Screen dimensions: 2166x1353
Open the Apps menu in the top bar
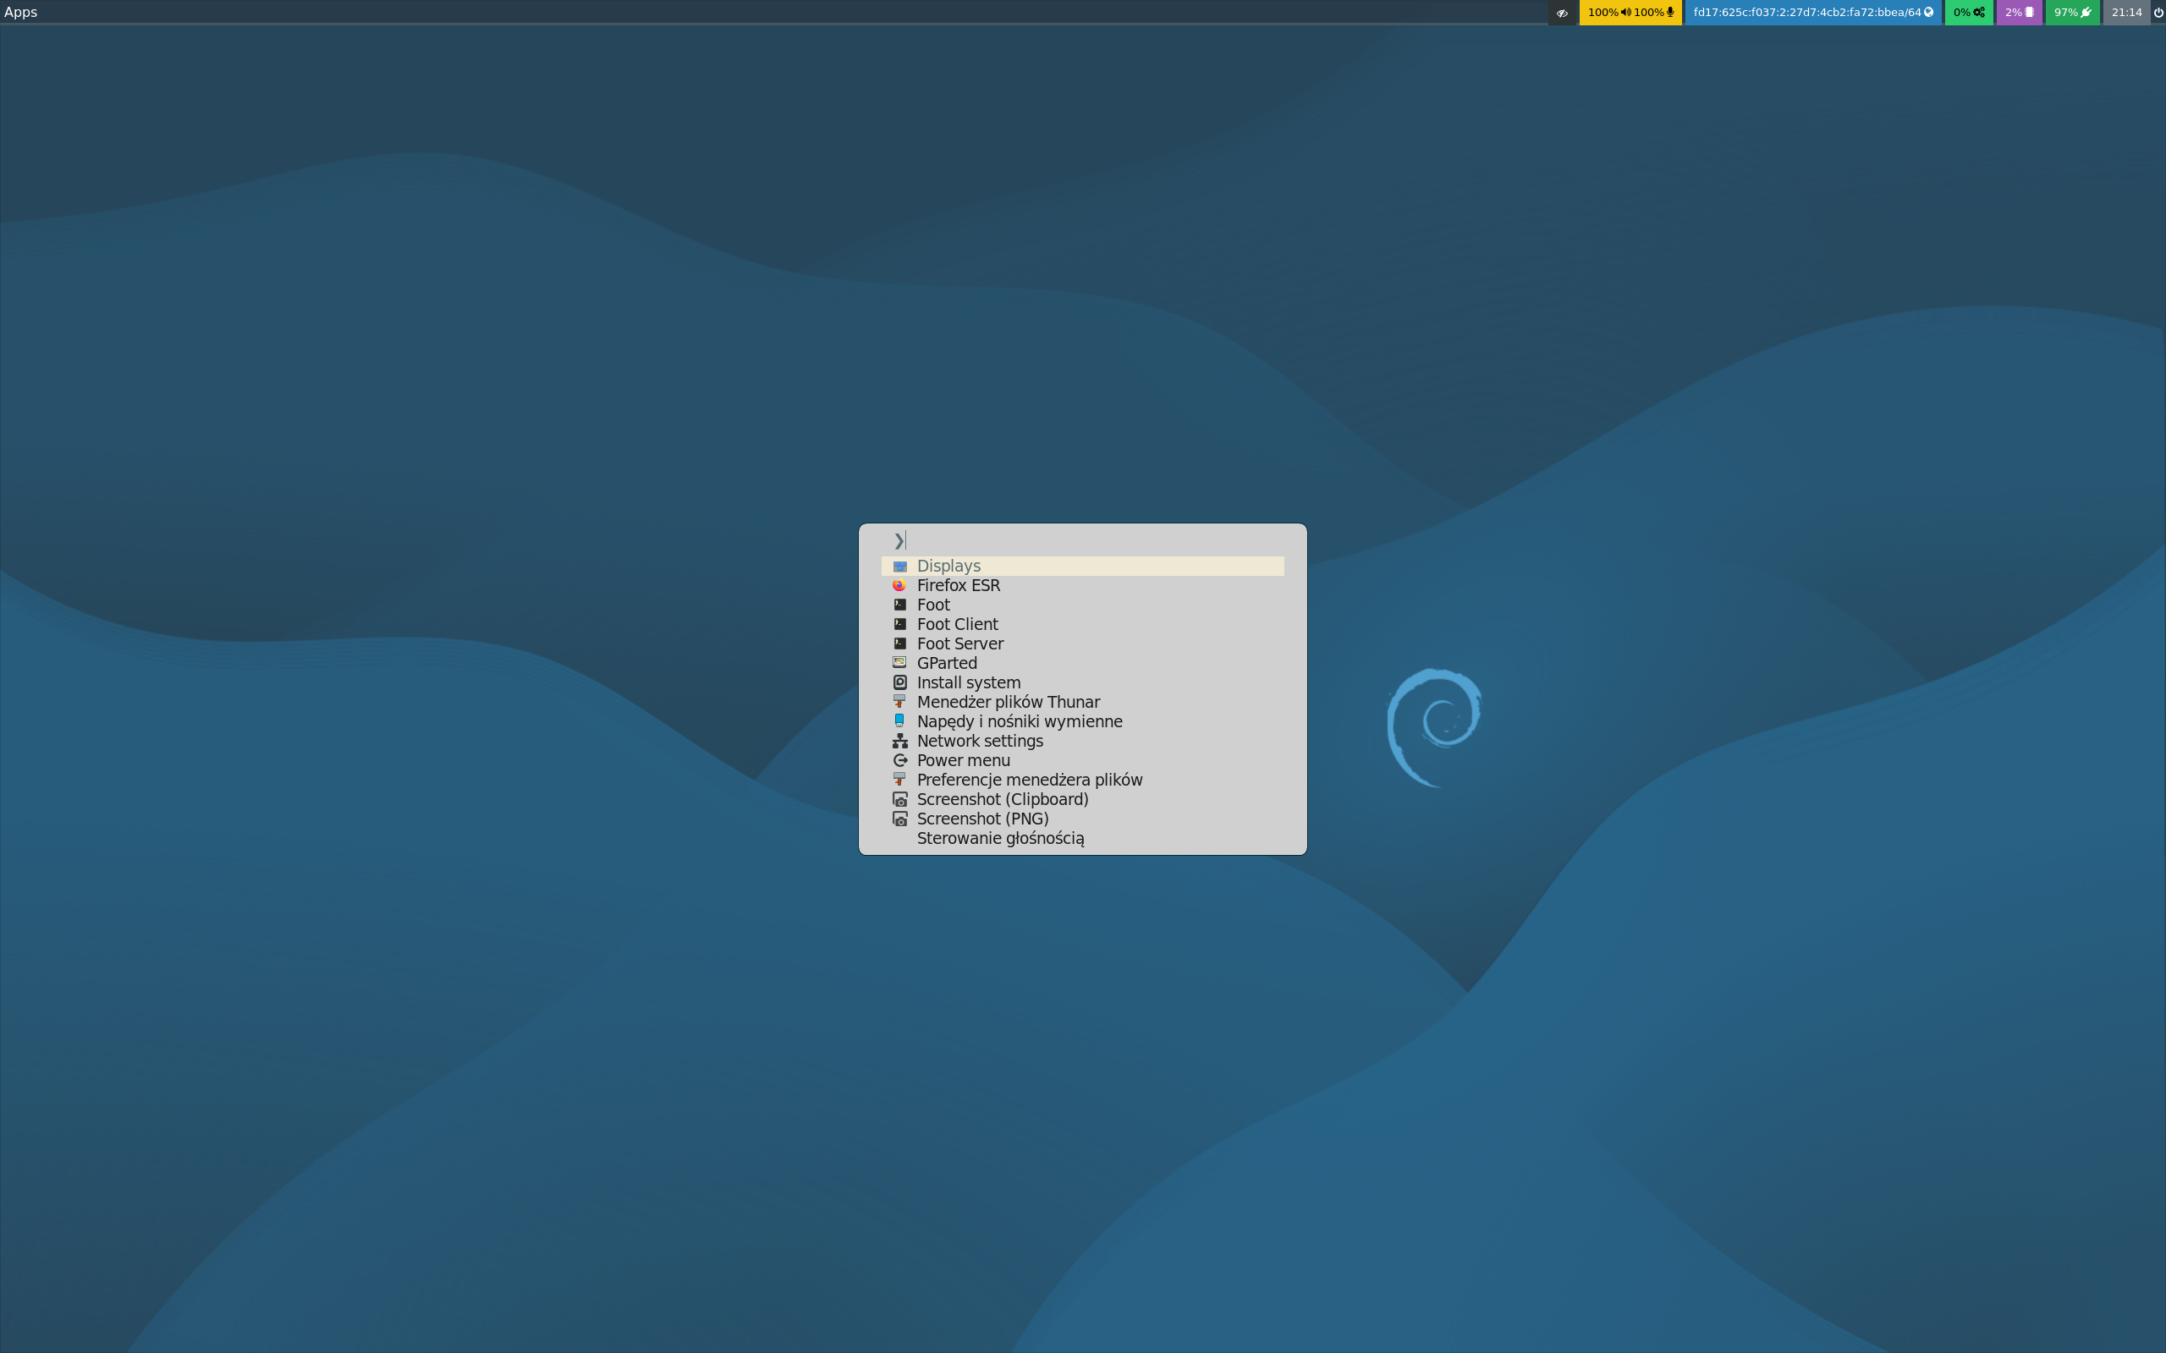point(20,13)
